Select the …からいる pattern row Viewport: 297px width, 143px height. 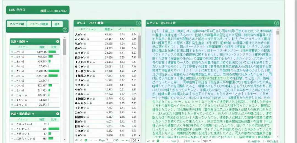35,95
